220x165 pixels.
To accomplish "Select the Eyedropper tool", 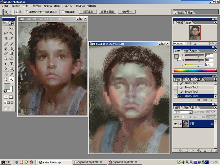I will pyautogui.click(x=11, y=75).
